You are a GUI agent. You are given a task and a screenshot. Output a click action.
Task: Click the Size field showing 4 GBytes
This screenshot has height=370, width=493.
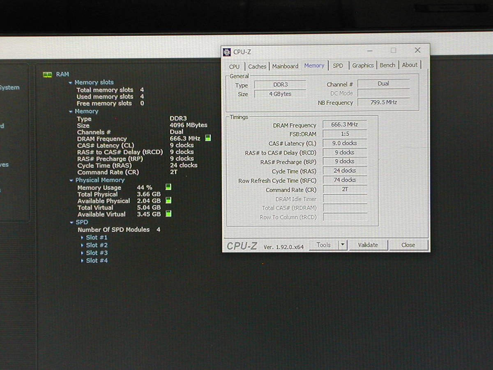coord(281,94)
